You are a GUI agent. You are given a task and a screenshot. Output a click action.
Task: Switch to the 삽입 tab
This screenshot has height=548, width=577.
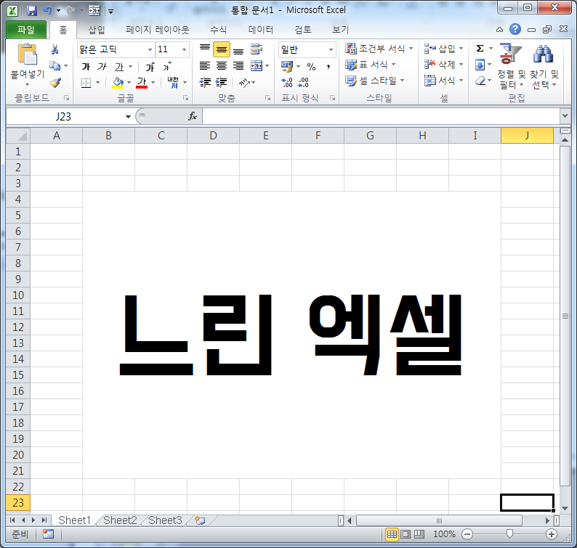[97, 30]
